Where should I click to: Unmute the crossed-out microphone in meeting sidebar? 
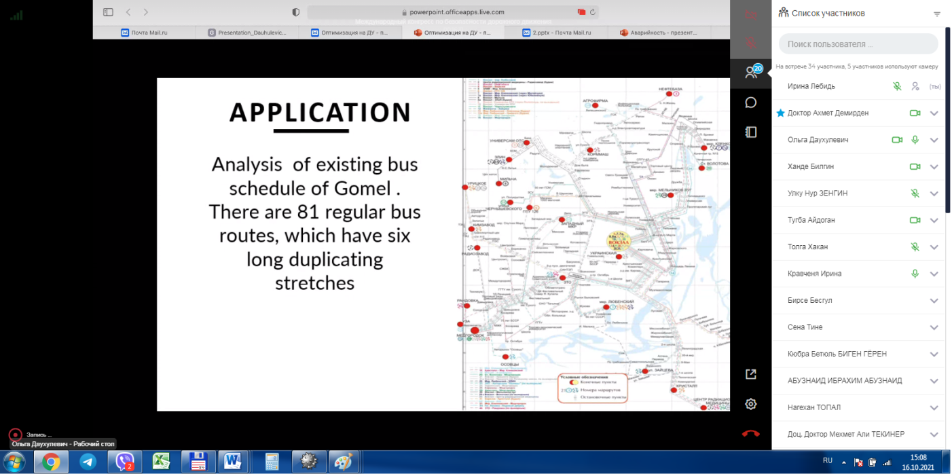tap(750, 43)
